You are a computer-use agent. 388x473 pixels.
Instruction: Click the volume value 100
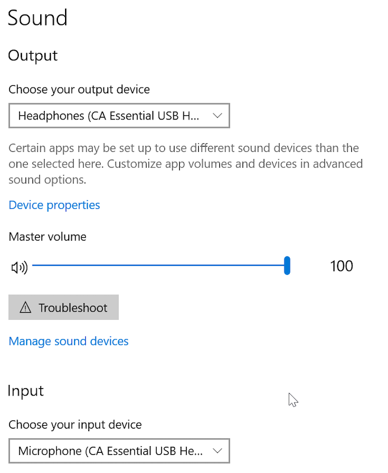coord(341,266)
